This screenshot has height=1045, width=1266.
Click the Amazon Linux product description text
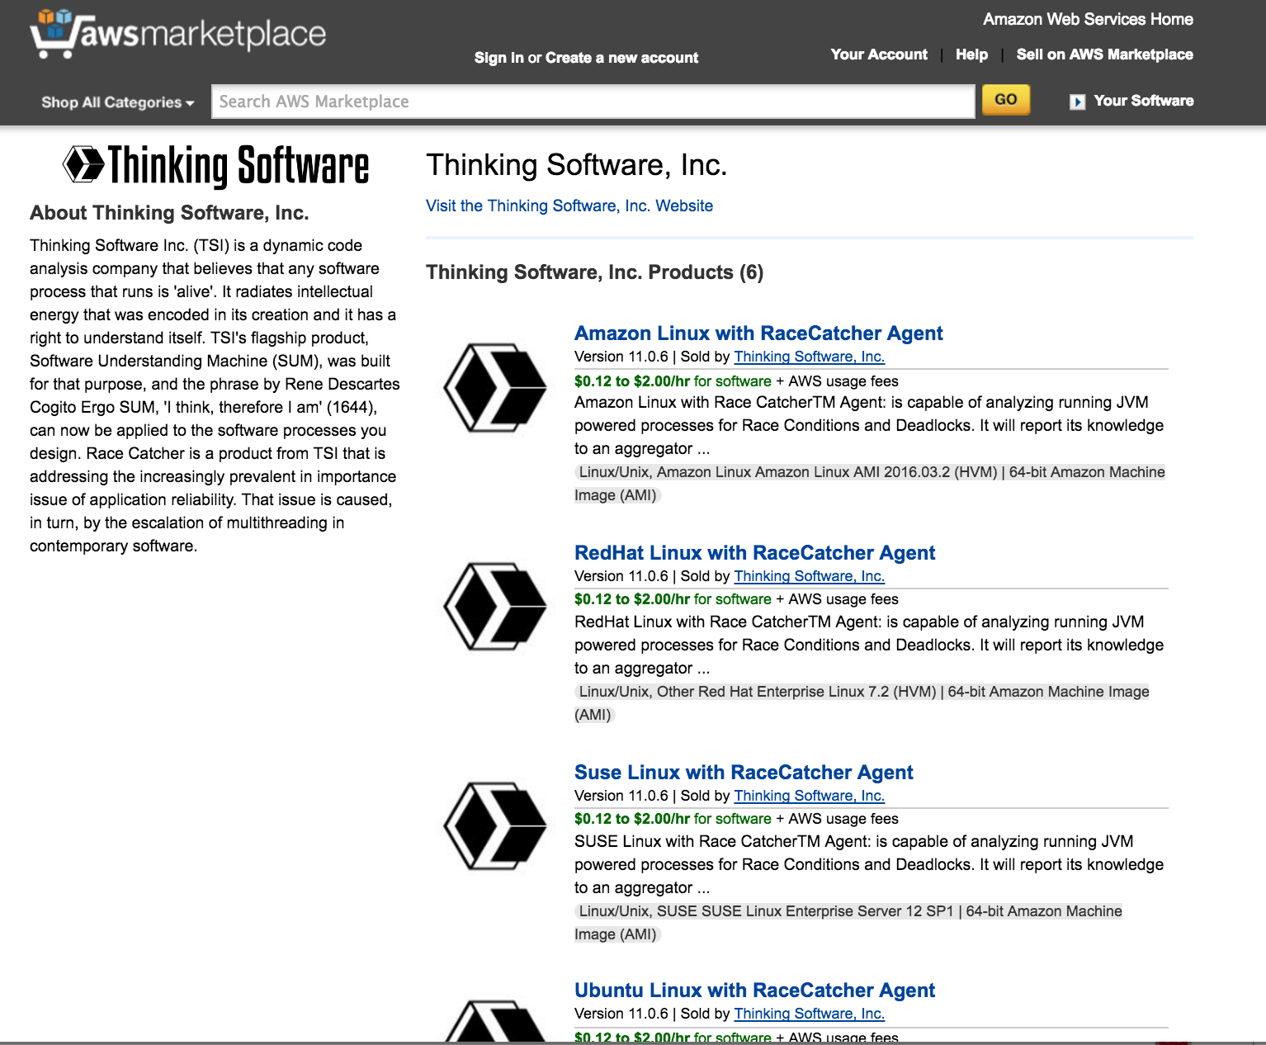[x=869, y=426]
